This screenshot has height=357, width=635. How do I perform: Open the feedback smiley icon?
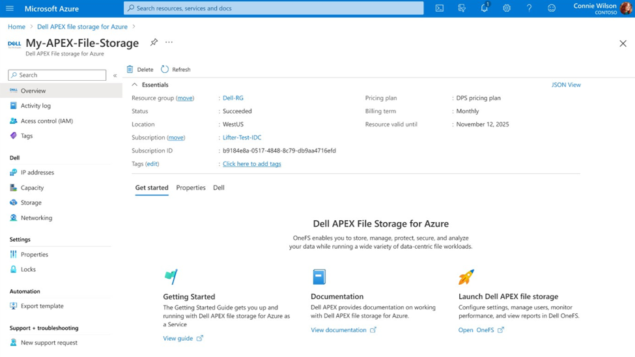[552, 8]
